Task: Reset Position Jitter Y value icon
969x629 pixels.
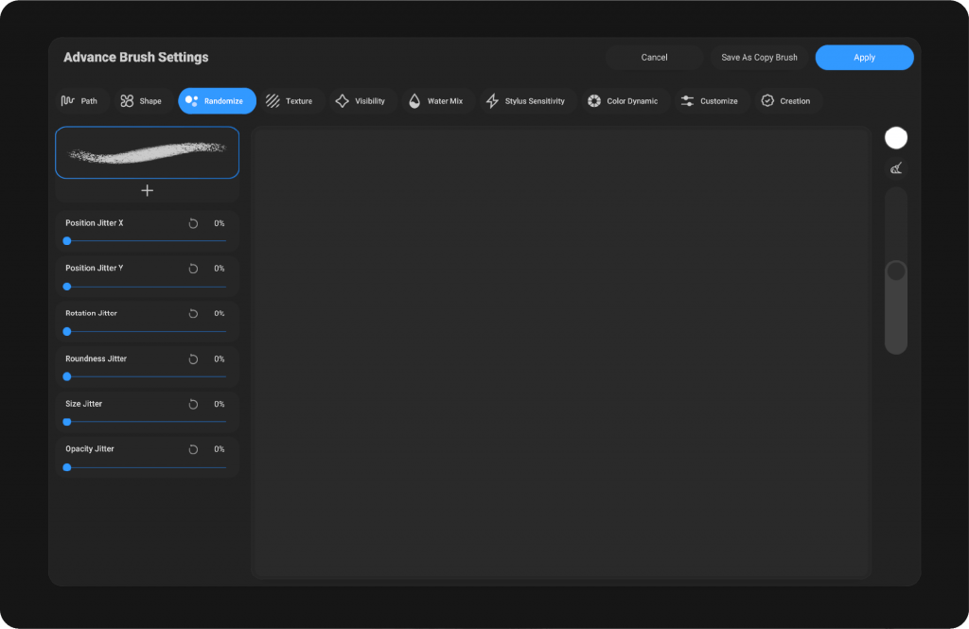Action: (x=193, y=269)
